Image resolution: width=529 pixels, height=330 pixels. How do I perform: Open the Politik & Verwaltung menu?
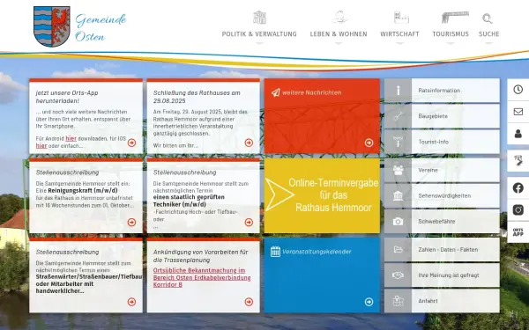(x=259, y=34)
